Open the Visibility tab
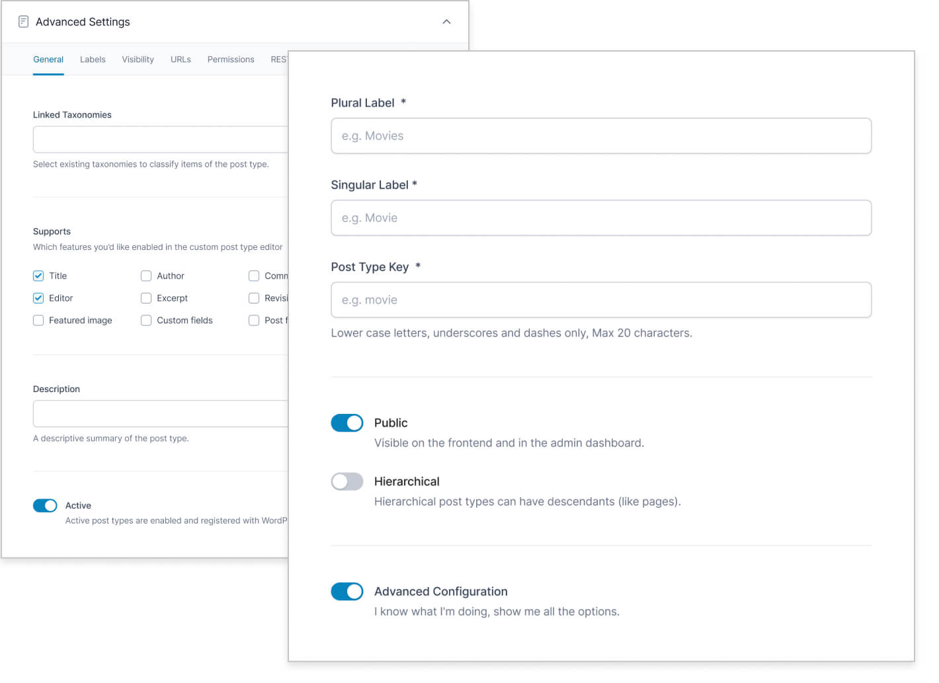Screen dimensions: 939x683 click(138, 60)
